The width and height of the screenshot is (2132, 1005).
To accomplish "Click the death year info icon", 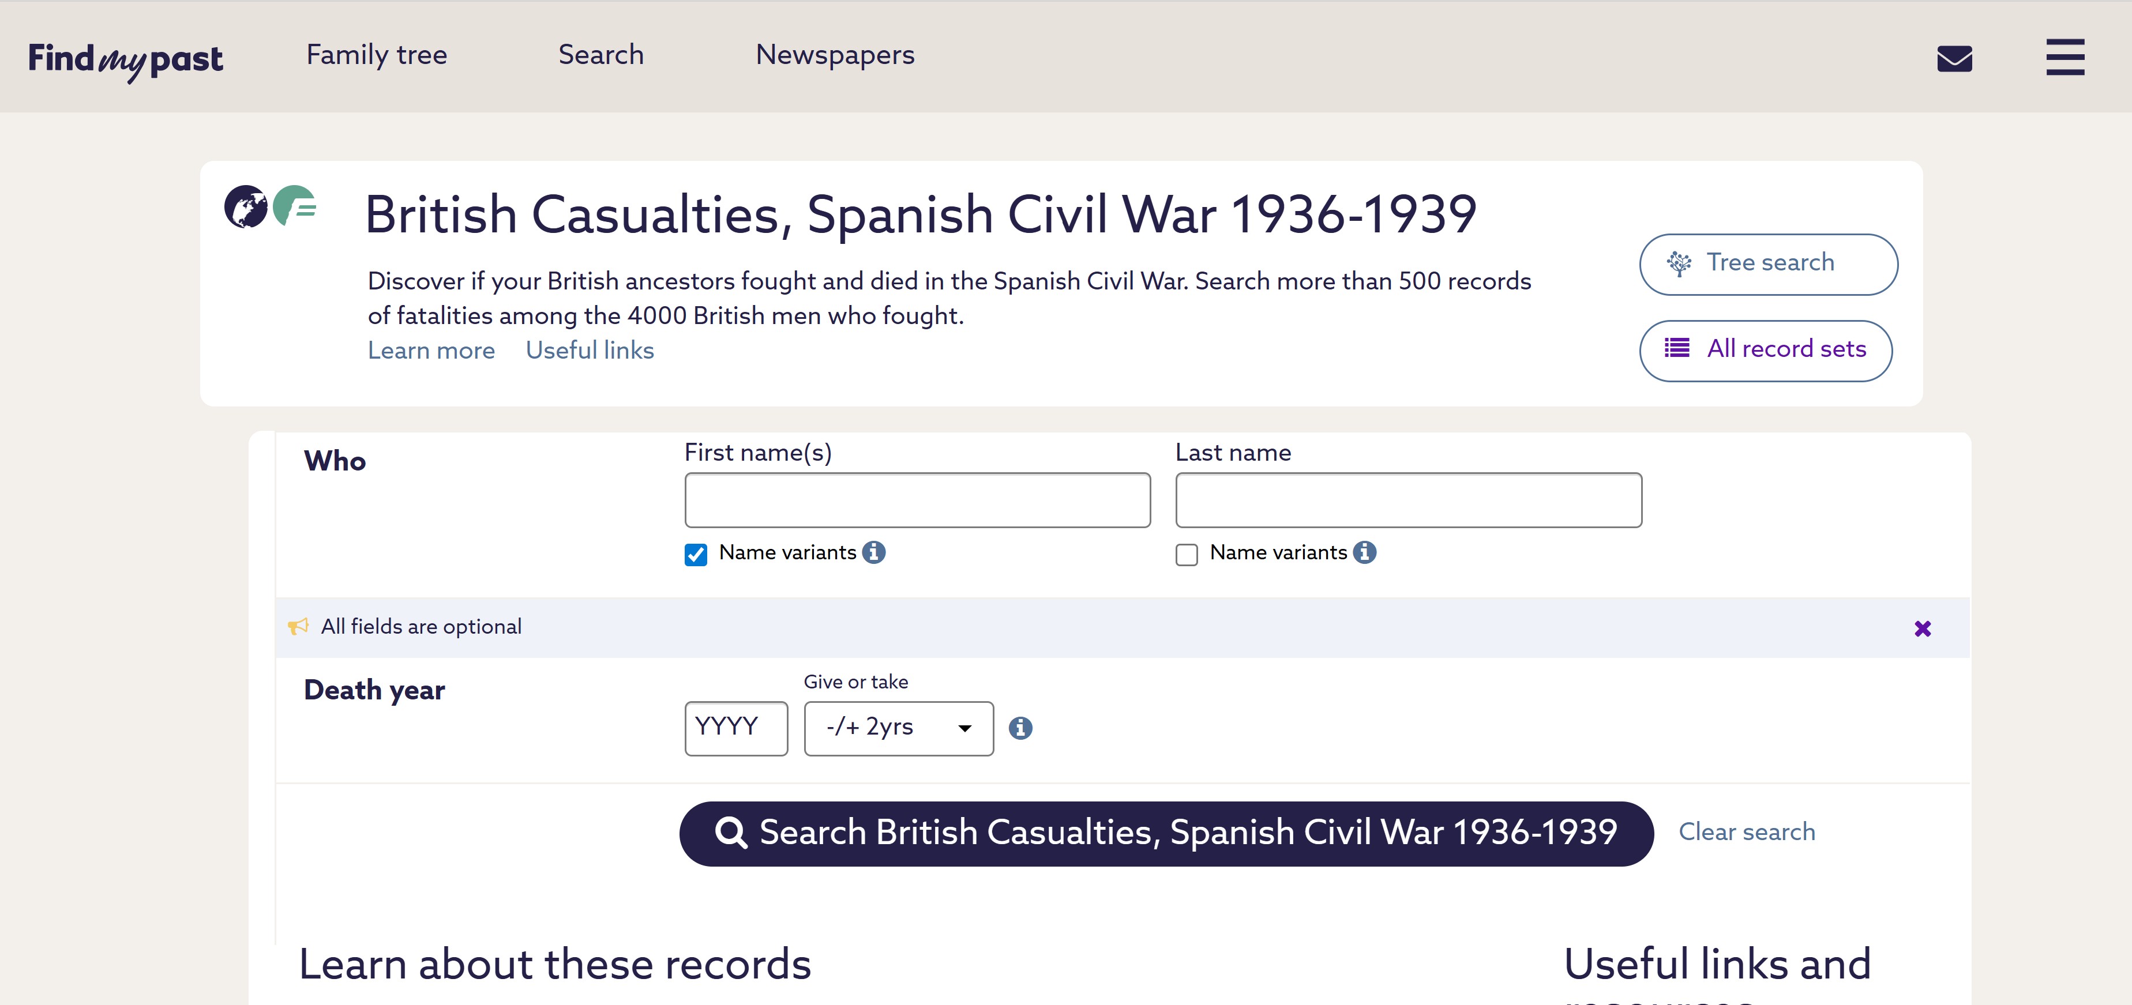I will pyautogui.click(x=1020, y=728).
